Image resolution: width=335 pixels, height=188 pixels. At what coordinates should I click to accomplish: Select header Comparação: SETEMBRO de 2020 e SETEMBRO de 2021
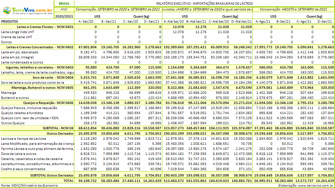[118, 9]
